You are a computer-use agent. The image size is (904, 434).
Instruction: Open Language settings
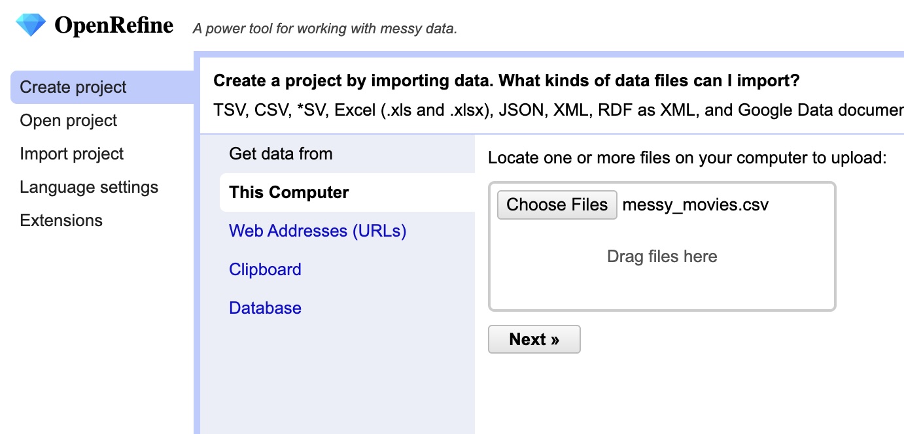[89, 187]
